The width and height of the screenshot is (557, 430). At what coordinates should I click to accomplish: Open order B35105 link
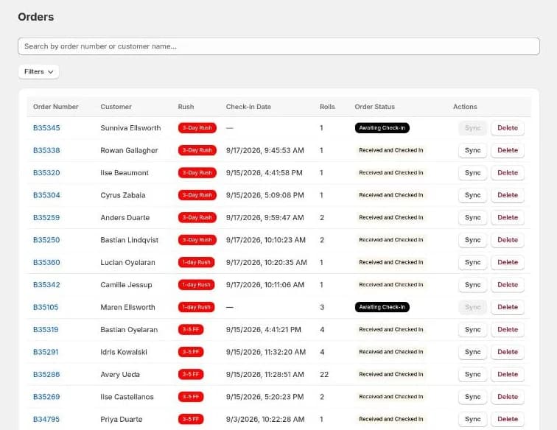[x=46, y=307]
